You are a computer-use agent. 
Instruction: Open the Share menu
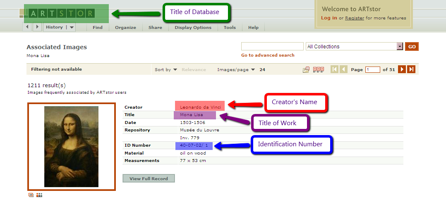(x=155, y=28)
